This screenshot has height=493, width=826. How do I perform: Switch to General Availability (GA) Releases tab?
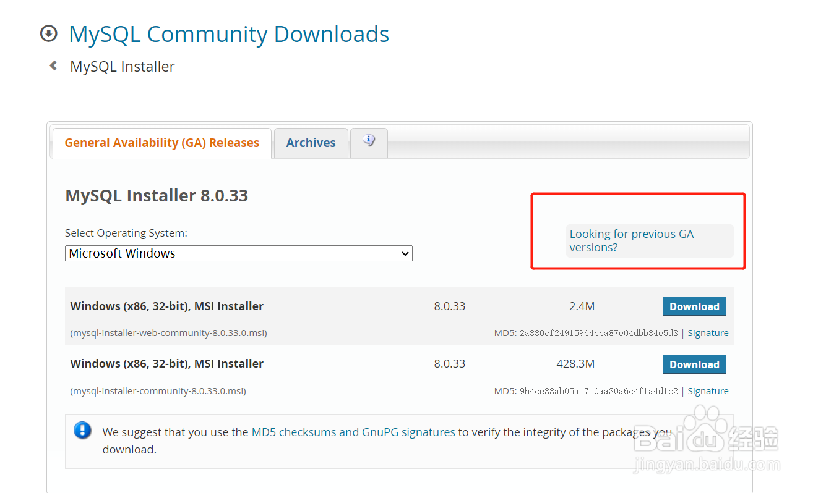pyautogui.click(x=162, y=143)
